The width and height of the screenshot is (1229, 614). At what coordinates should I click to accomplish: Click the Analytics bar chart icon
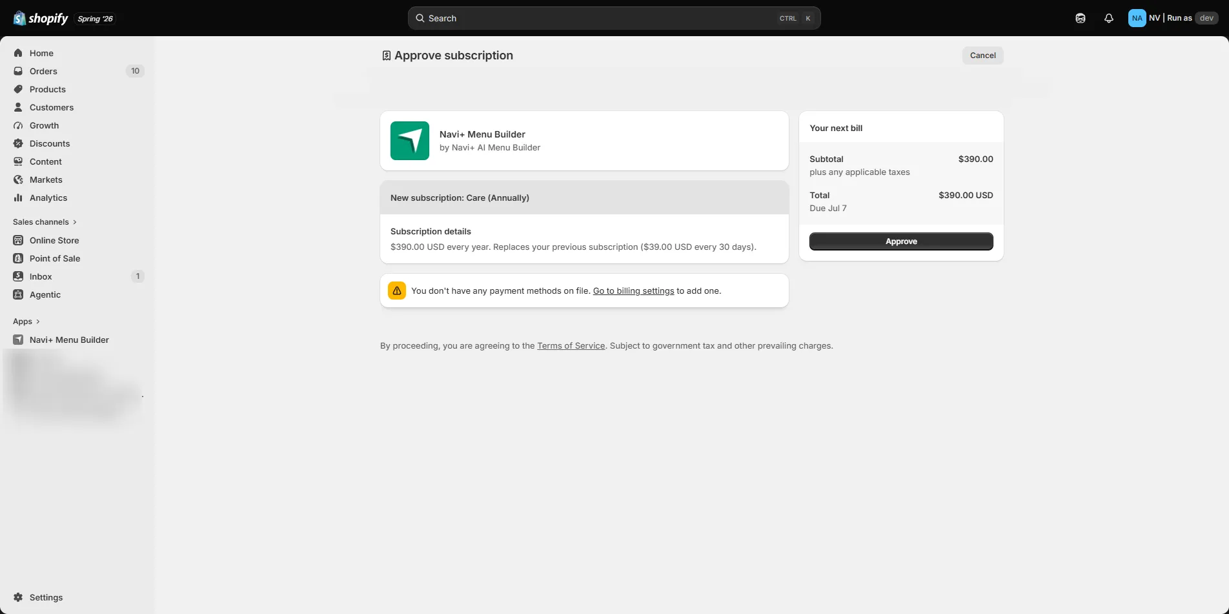click(x=18, y=198)
